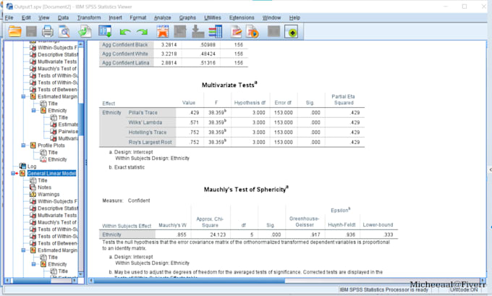Click the Greenhouse-Geisser column header

[x=304, y=221]
